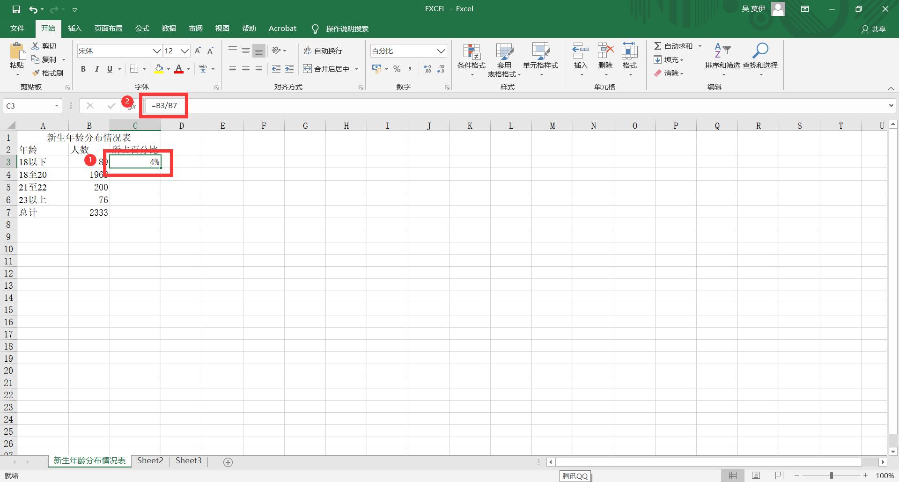Open the Clear (清除) dropdown
This screenshot has height=482, width=899.
pos(669,73)
